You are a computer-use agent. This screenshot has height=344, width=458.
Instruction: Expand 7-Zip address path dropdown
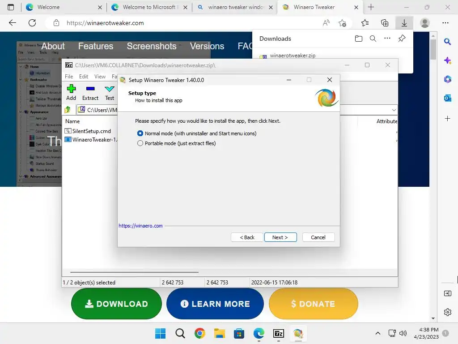pos(394,110)
